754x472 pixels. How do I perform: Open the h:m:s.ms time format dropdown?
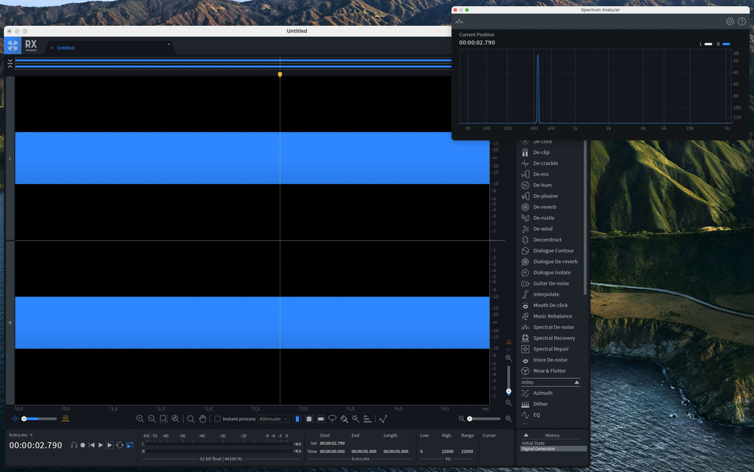point(31,435)
